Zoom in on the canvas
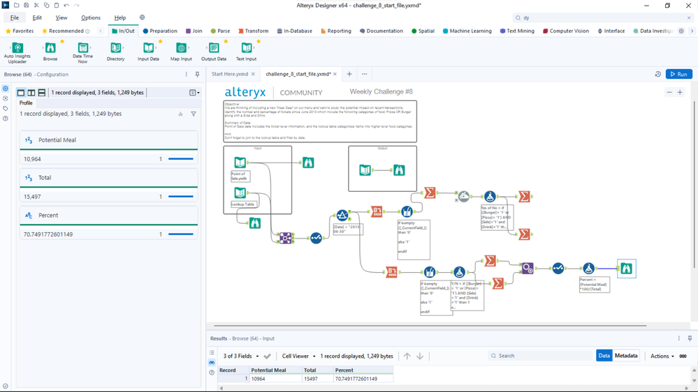698x392 pixels. click(680, 93)
